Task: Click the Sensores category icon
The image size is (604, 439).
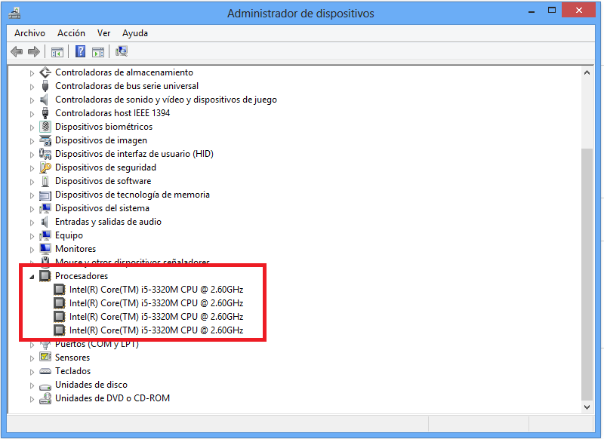Action: 45,357
